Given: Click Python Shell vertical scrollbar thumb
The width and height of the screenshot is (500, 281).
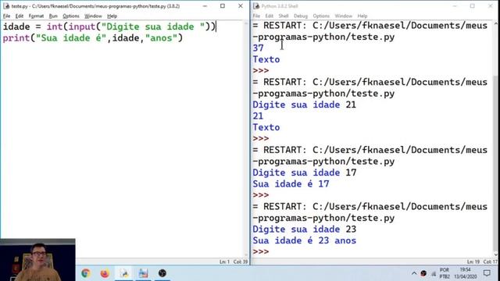Looking at the screenshot, I should [x=496, y=162].
